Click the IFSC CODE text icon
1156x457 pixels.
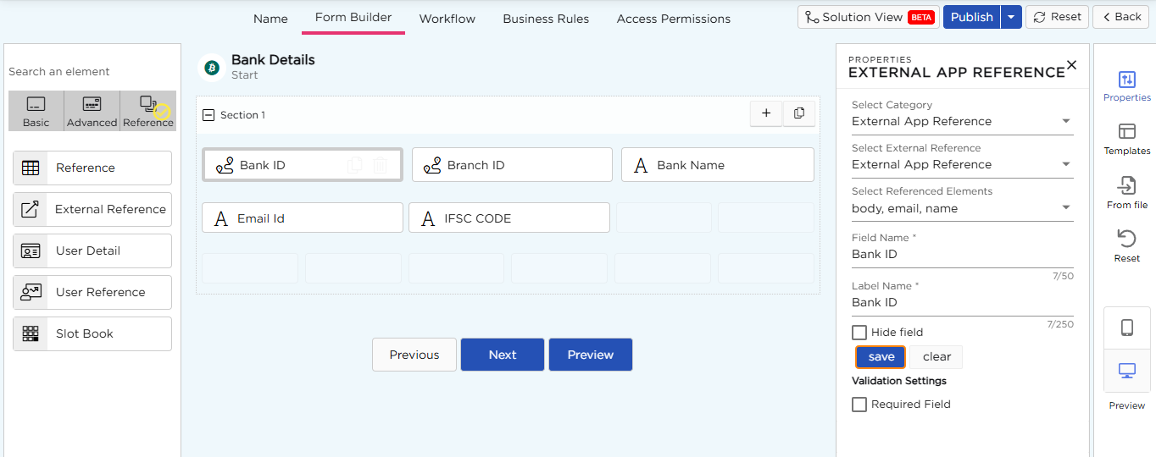coord(428,218)
